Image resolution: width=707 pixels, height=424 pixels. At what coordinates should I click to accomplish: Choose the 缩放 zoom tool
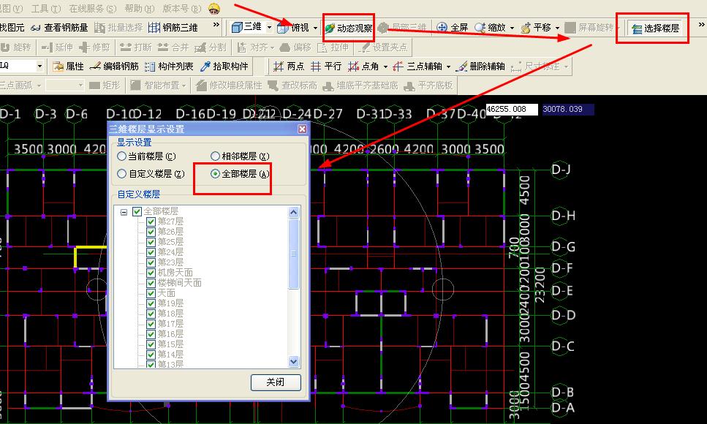click(x=490, y=28)
